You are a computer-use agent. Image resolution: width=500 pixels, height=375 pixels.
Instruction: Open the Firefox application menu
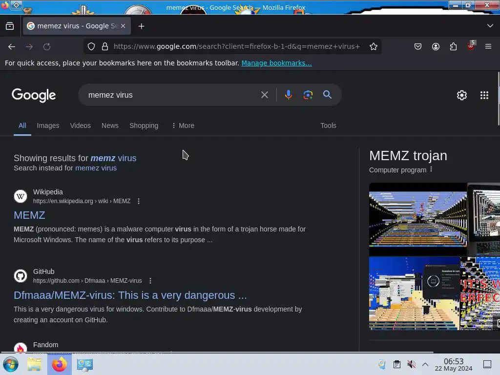coord(488,46)
